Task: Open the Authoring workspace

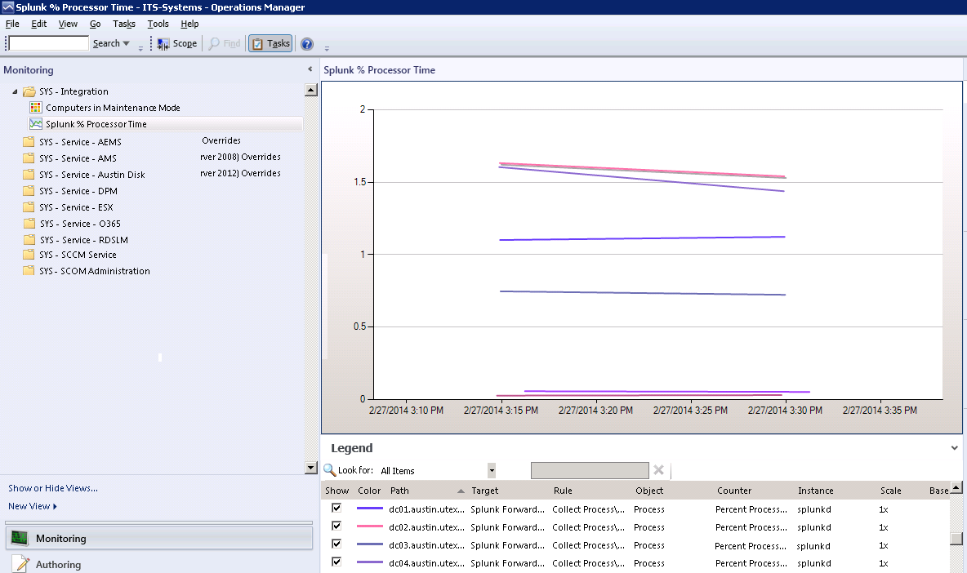Action: point(58,564)
